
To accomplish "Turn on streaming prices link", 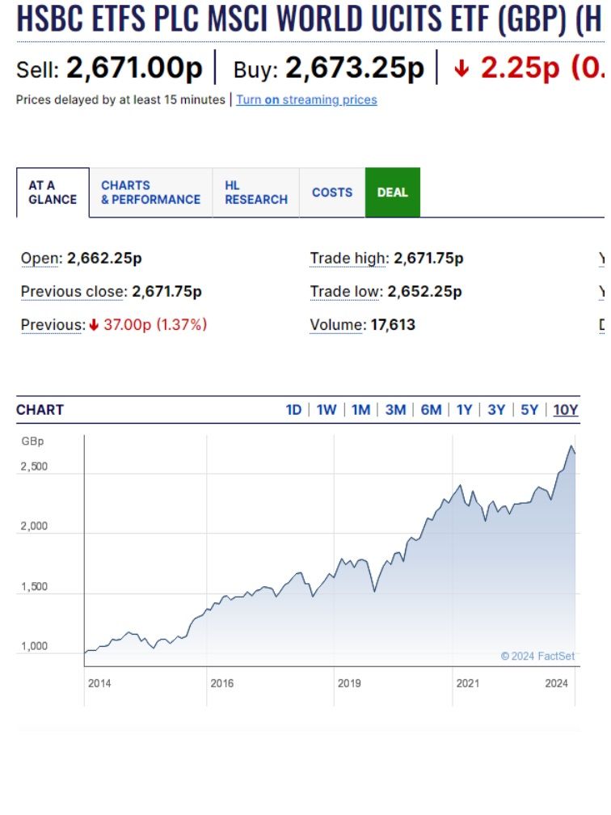I will pyautogui.click(x=306, y=100).
